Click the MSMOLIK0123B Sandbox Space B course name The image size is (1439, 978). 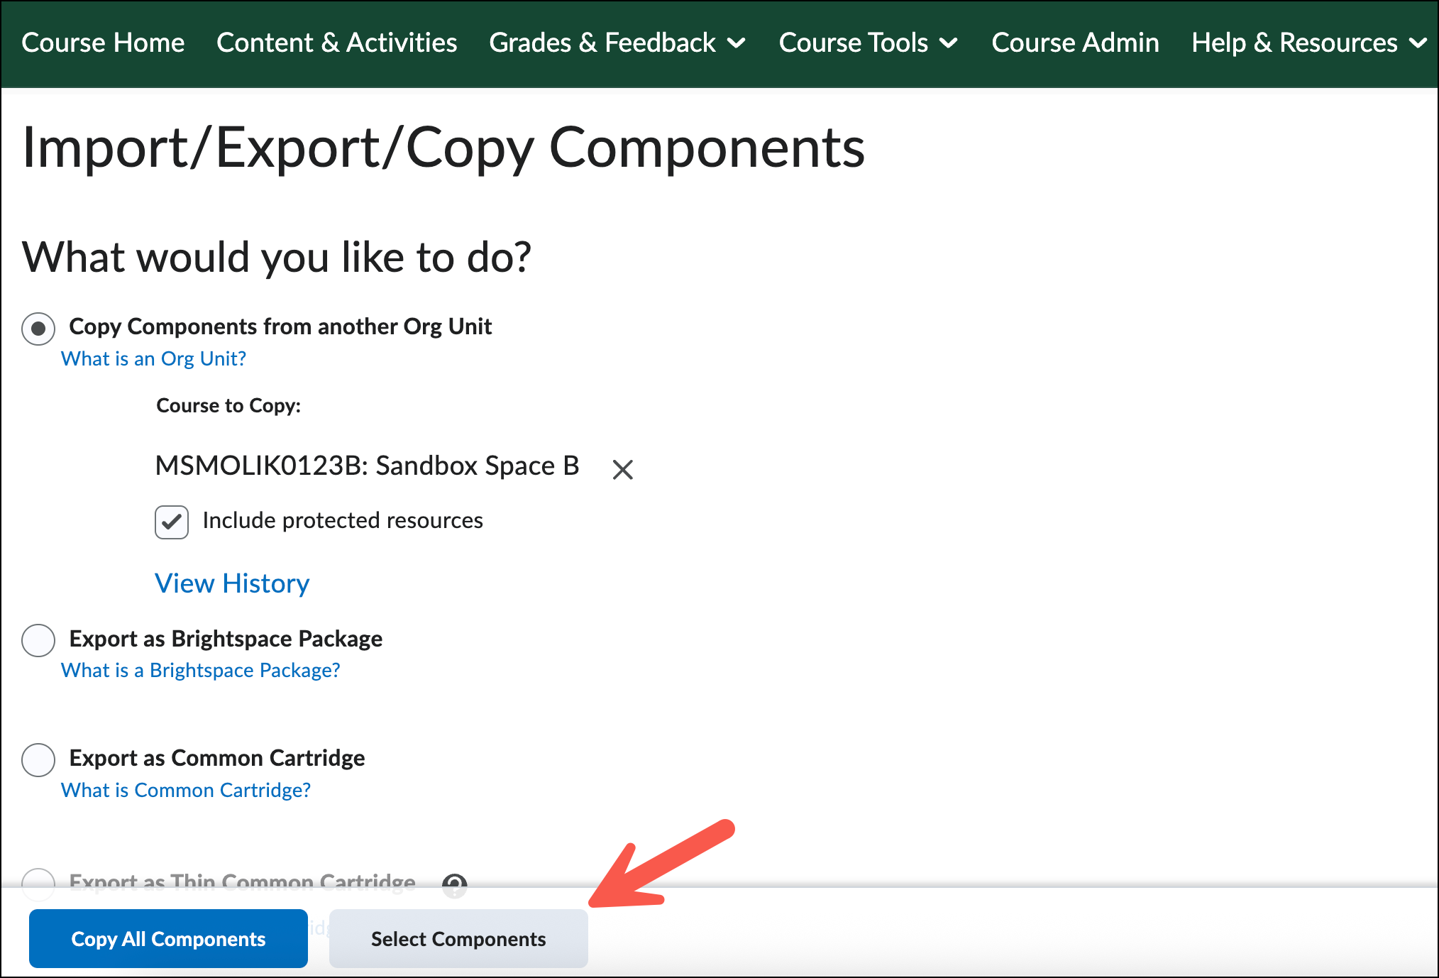(367, 466)
